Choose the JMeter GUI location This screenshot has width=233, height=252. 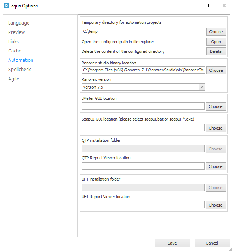[x=216, y=106]
